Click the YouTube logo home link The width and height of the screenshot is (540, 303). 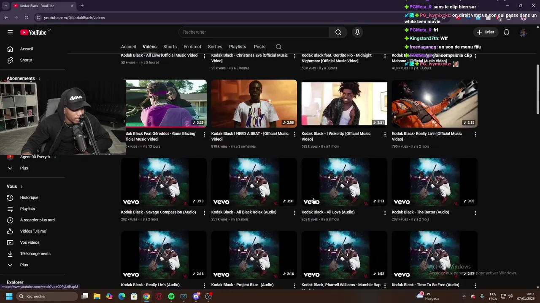(33, 32)
